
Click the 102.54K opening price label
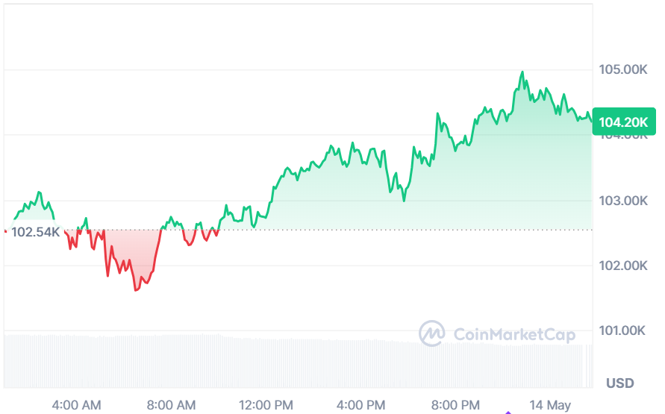[x=35, y=232]
